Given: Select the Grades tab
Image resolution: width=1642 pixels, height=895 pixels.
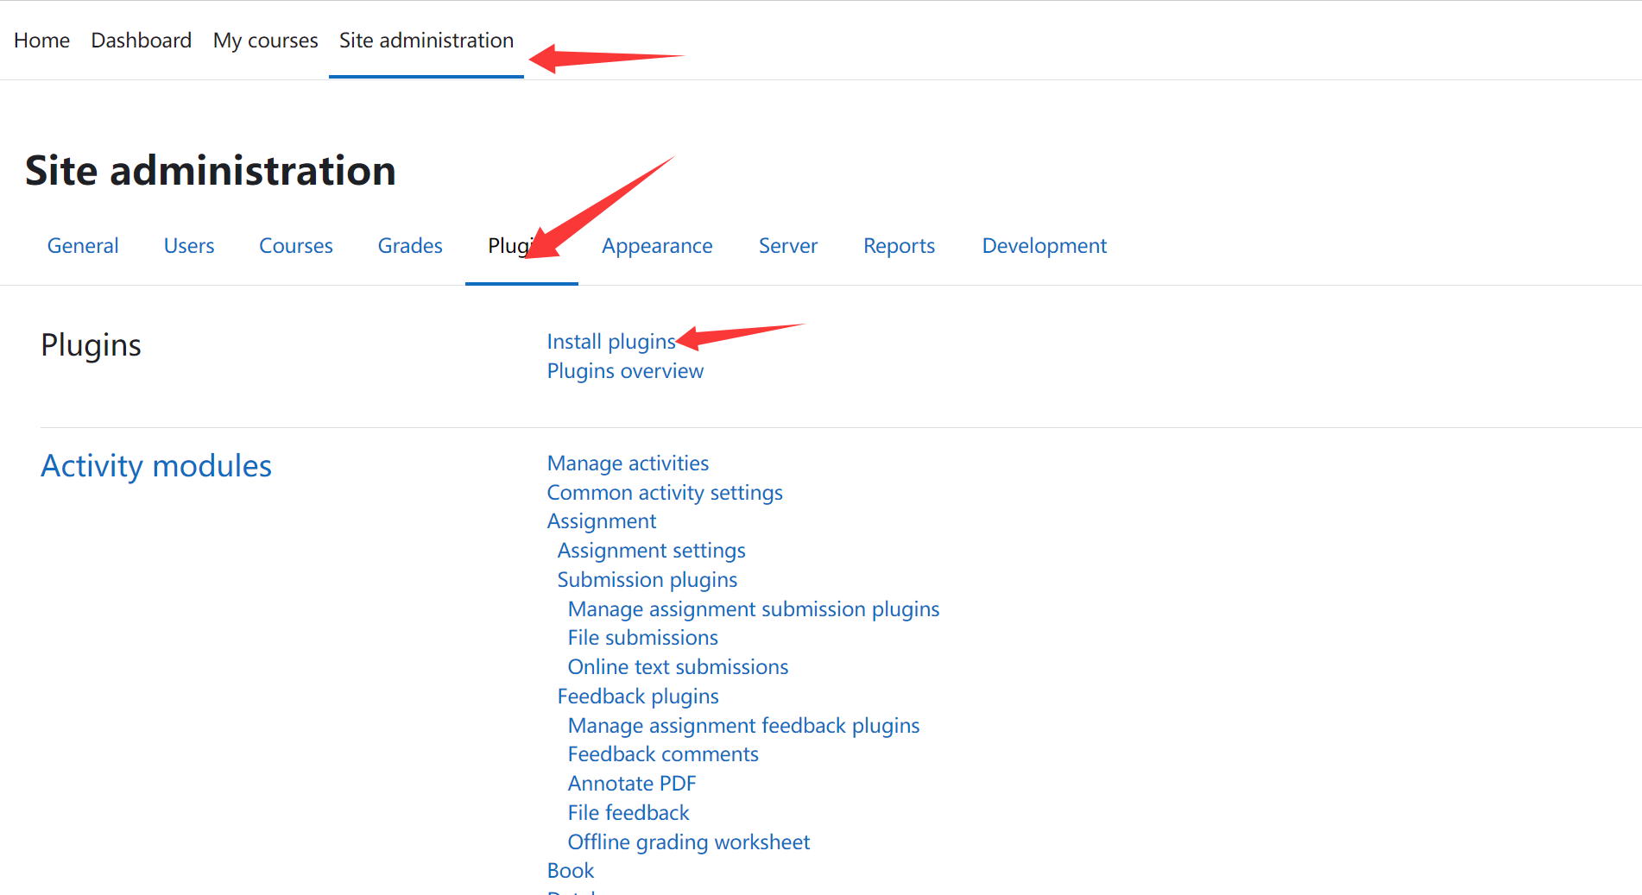Looking at the screenshot, I should click(x=410, y=246).
